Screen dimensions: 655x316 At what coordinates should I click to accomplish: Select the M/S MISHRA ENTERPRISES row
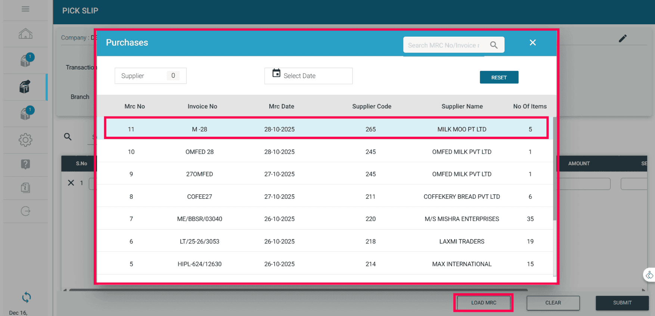tap(325, 219)
